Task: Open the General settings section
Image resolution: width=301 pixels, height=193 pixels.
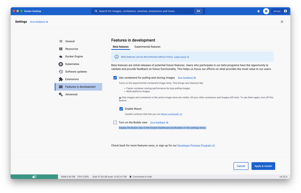Action: [79, 41]
